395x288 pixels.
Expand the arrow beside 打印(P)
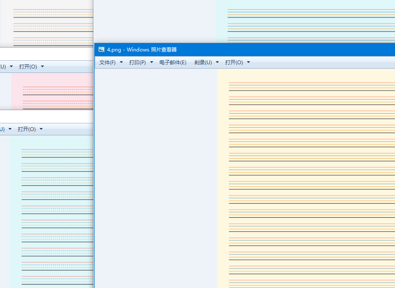152,63
